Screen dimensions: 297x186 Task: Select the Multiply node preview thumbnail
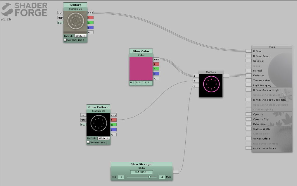211,86
